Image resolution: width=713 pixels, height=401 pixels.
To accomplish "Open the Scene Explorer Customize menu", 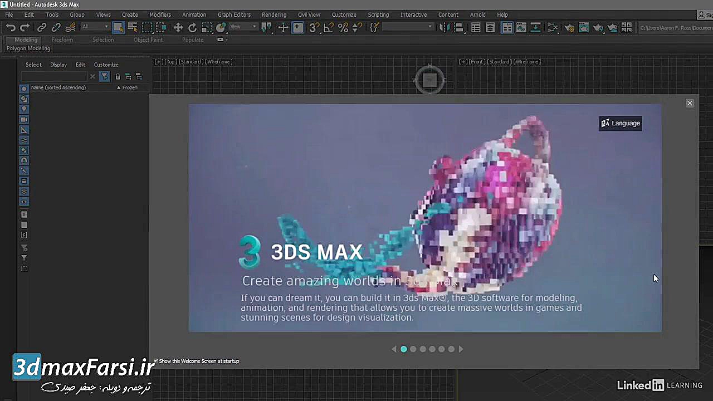I will click(106, 65).
